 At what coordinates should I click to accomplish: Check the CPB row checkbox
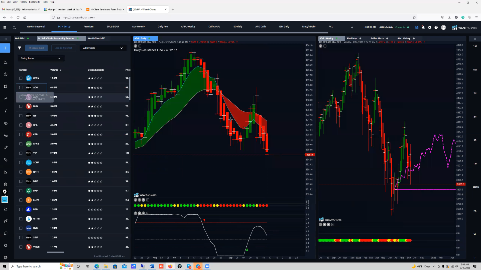pyautogui.click(x=21, y=134)
